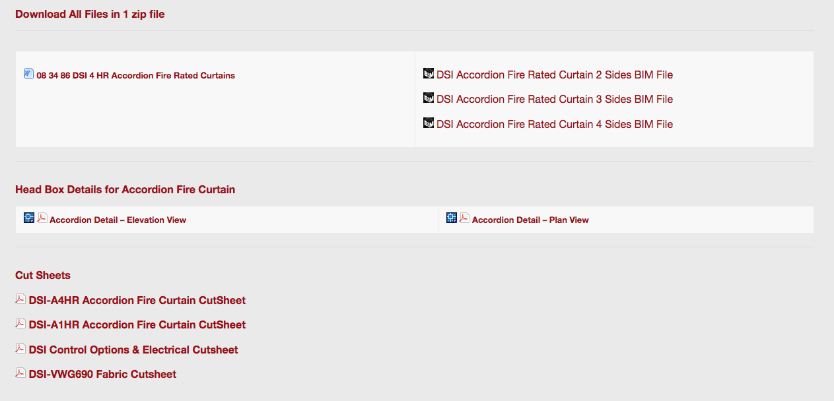Download the 3 Sides BIM File link
Screen dimensions: 834x401
[x=555, y=100]
